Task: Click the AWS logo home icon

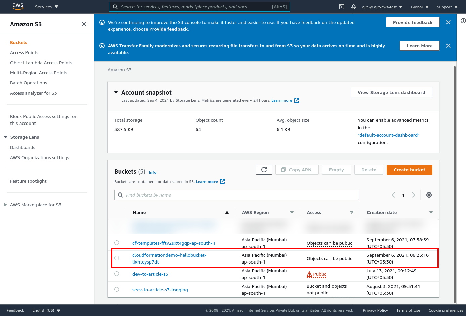Action: click(x=17, y=7)
